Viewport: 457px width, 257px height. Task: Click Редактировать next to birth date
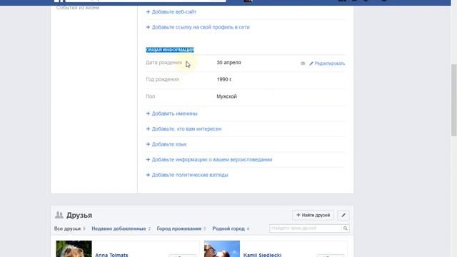pos(330,64)
